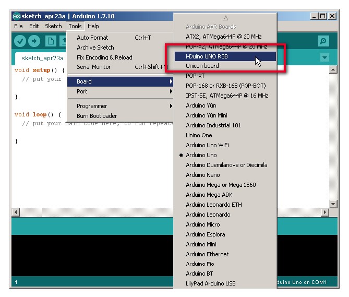Screen dimensions: 349x297
Task: Select the checked Arduino Uno radio item
Action: pos(225,155)
